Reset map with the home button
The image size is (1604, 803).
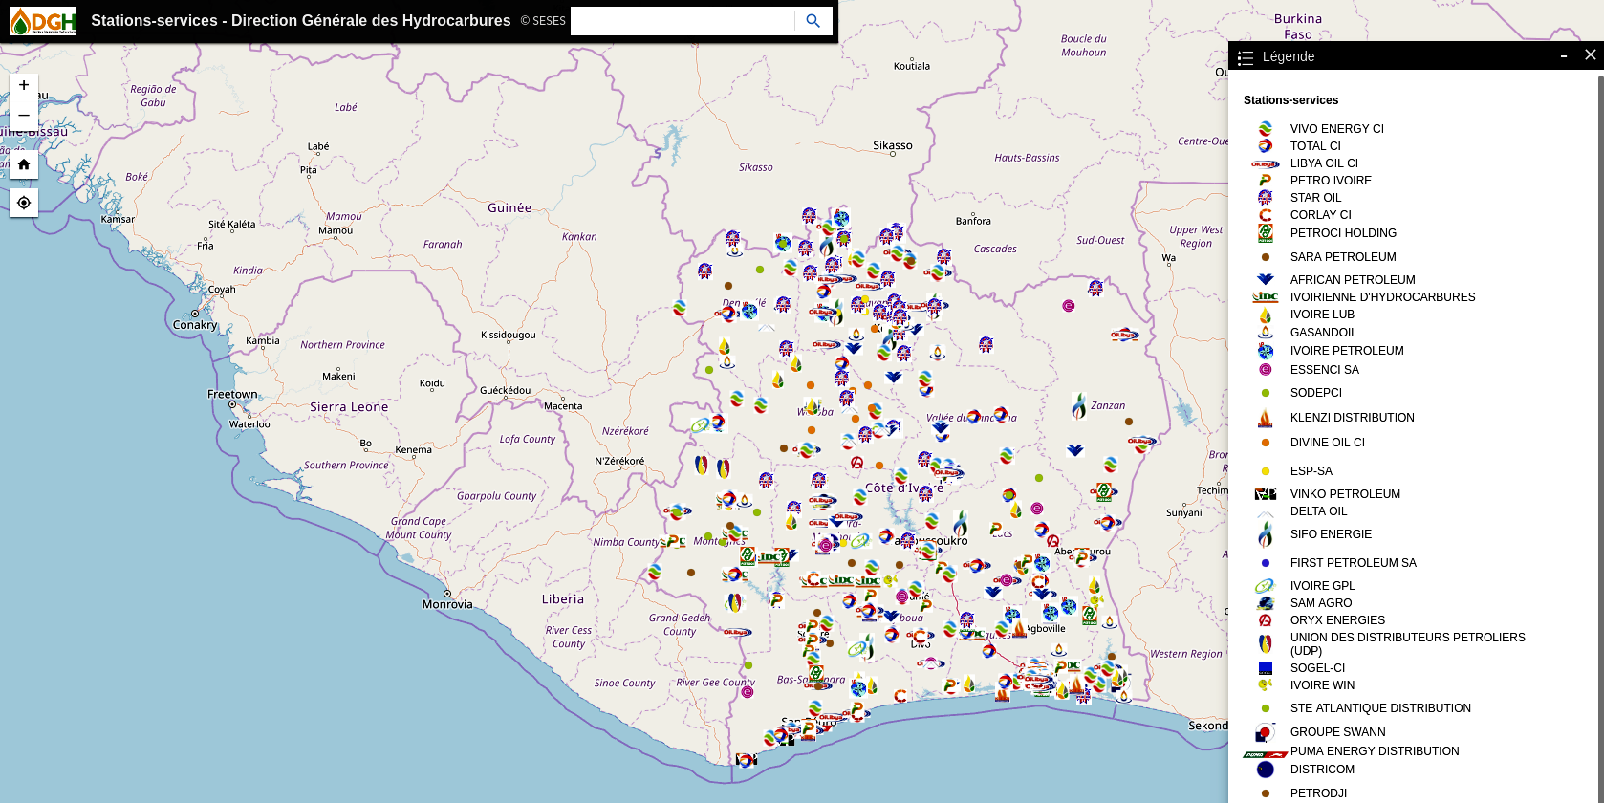point(24,164)
